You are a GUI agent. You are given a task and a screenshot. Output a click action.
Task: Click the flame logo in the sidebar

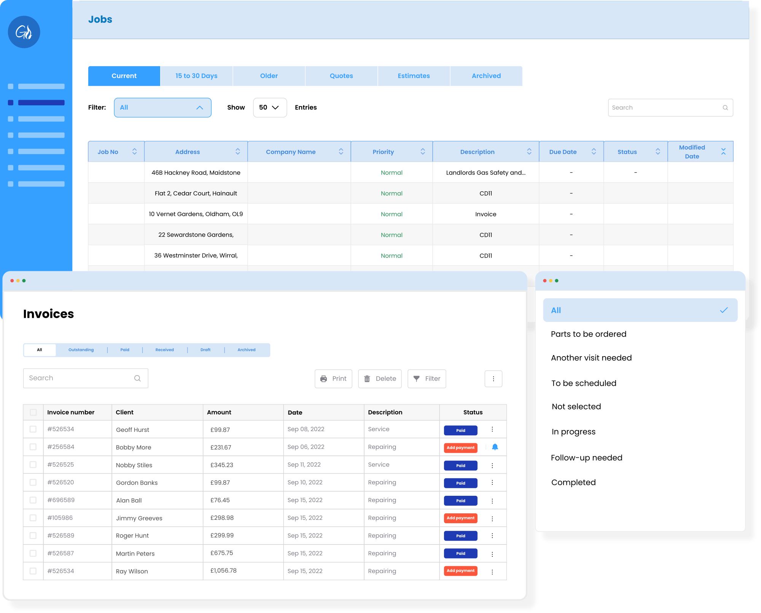[x=24, y=32]
